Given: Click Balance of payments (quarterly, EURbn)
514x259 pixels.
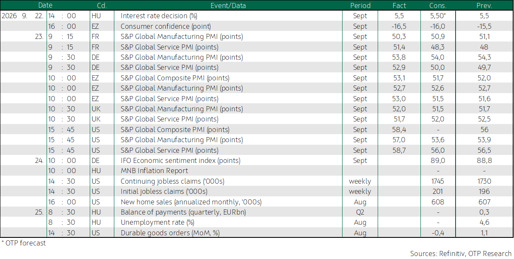Looking at the screenshot, I should pos(183,212).
